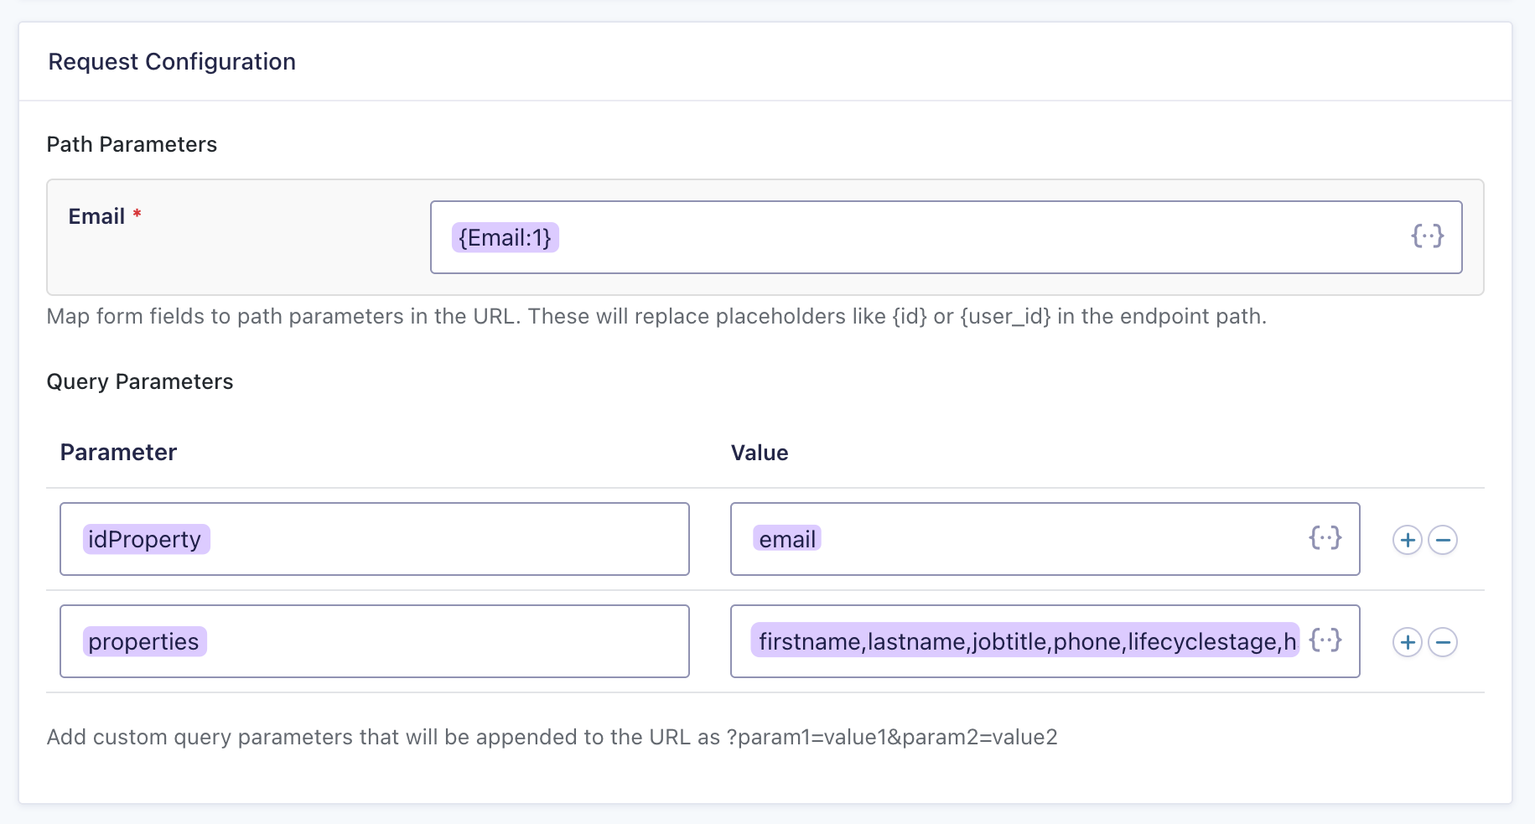Remove the idProperty query parameter row
Viewport: 1535px width, 824px height.
coord(1442,540)
